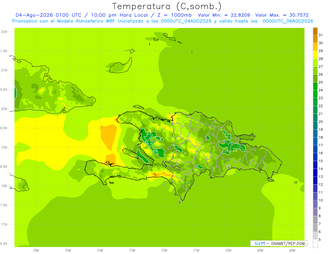The width and height of the screenshot is (328, 254).
Task: Pick the legend swatch between 19 and 20
Action: (x=315, y=125)
